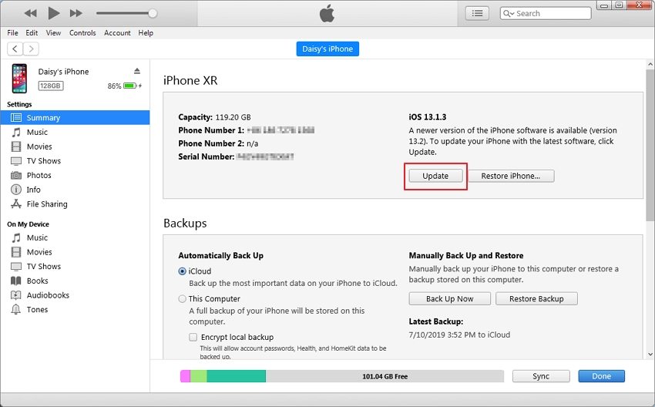Click the 86% battery percentage text
This screenshot has width=655, height=407.
tap(114, 86)
